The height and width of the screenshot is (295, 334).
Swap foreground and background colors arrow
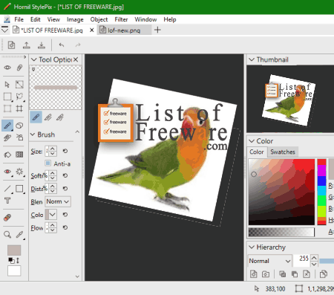(18, 260)
